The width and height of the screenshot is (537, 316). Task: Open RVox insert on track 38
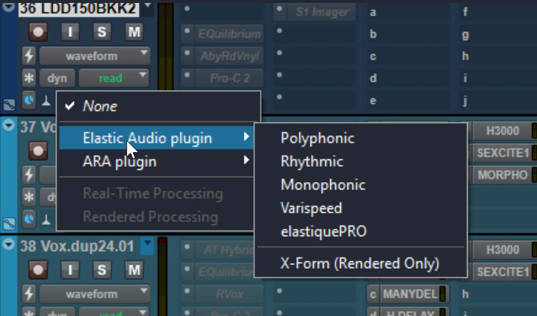(x=230, y=294)
